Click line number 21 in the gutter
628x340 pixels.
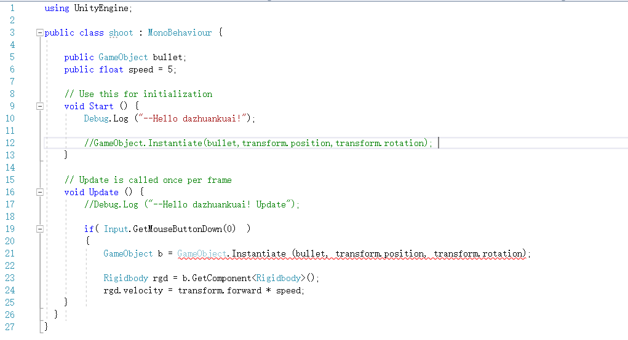[x=10, y=253]
